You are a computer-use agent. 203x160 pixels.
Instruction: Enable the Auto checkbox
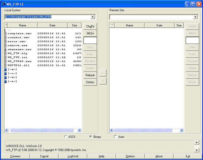pyautogui.click(x=115, y=137)
